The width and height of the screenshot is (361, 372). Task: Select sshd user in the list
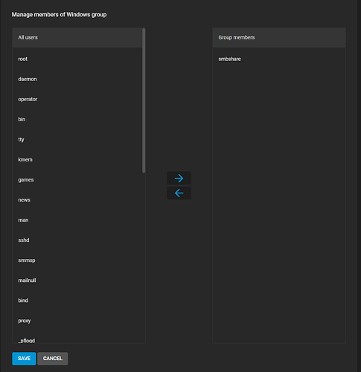click(x=77, y=240)
